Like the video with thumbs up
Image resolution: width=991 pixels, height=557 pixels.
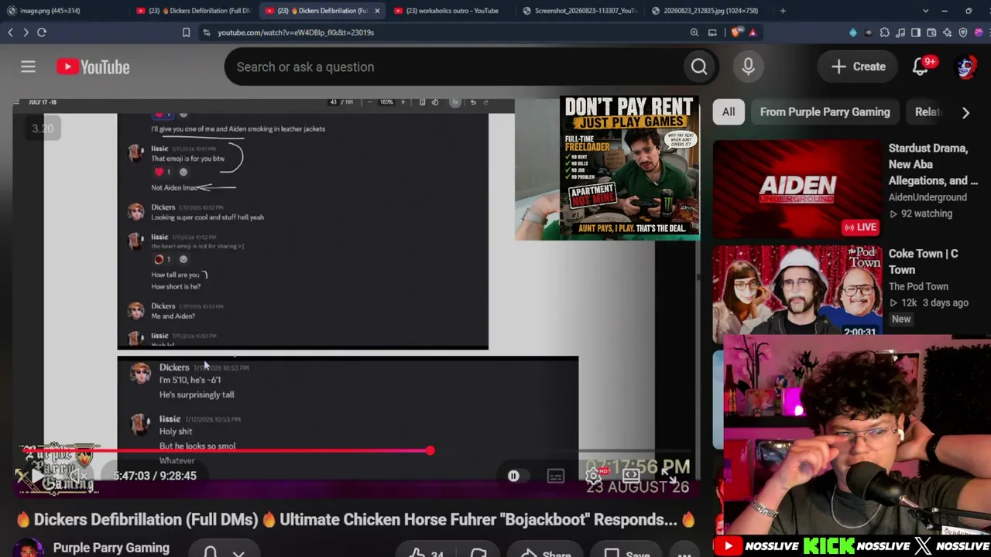coord(425,552)
